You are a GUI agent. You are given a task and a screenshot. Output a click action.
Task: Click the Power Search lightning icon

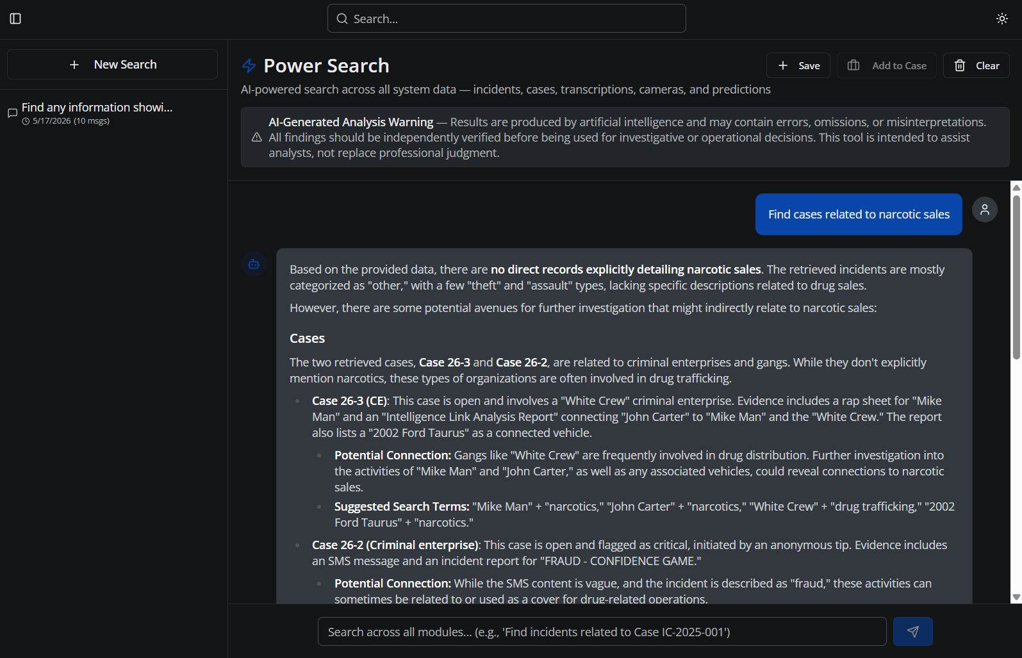tap(249, 65)
